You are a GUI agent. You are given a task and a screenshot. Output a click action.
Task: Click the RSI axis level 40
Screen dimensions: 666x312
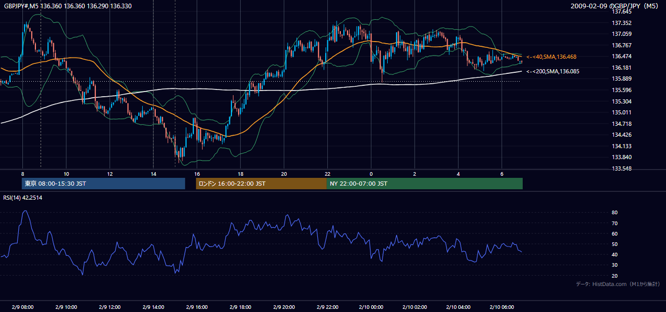pos(615,254)
